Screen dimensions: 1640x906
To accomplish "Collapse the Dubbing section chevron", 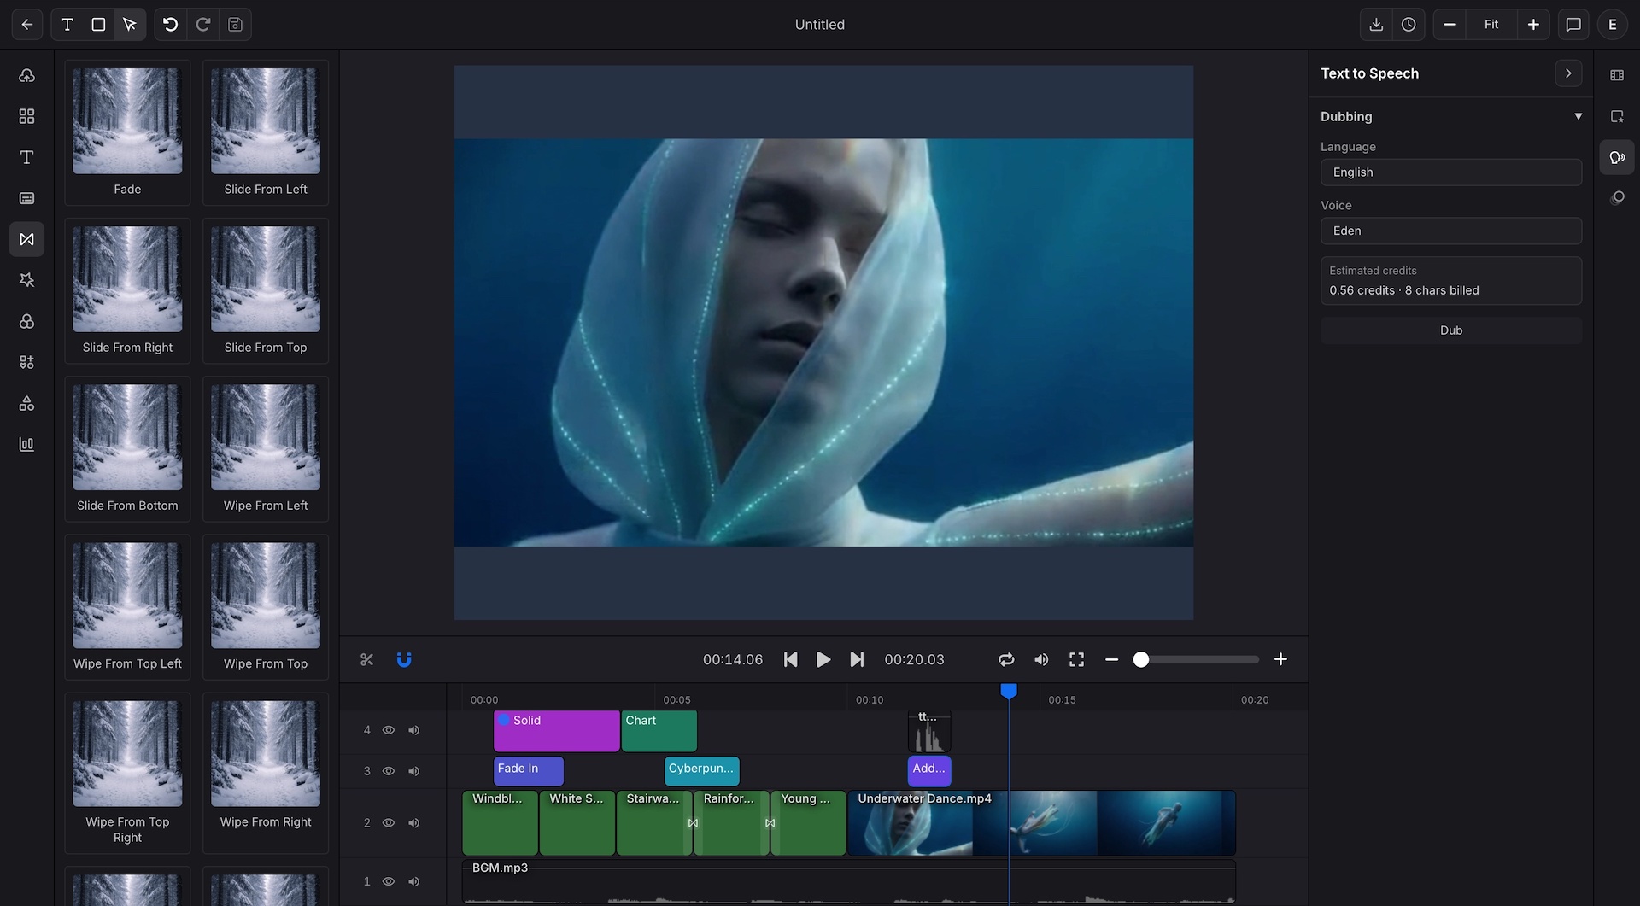I will pyautogui.click(x=1578, y=116).
